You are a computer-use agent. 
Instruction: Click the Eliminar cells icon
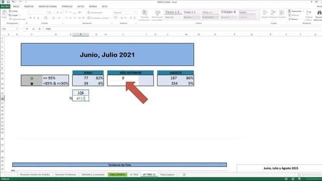[273, 13]
